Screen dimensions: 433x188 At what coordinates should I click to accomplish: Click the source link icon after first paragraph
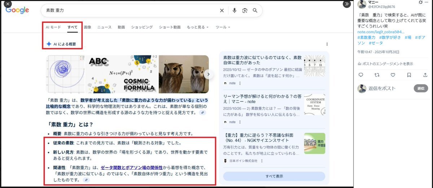pyautogui.click(x=204, y=113)
